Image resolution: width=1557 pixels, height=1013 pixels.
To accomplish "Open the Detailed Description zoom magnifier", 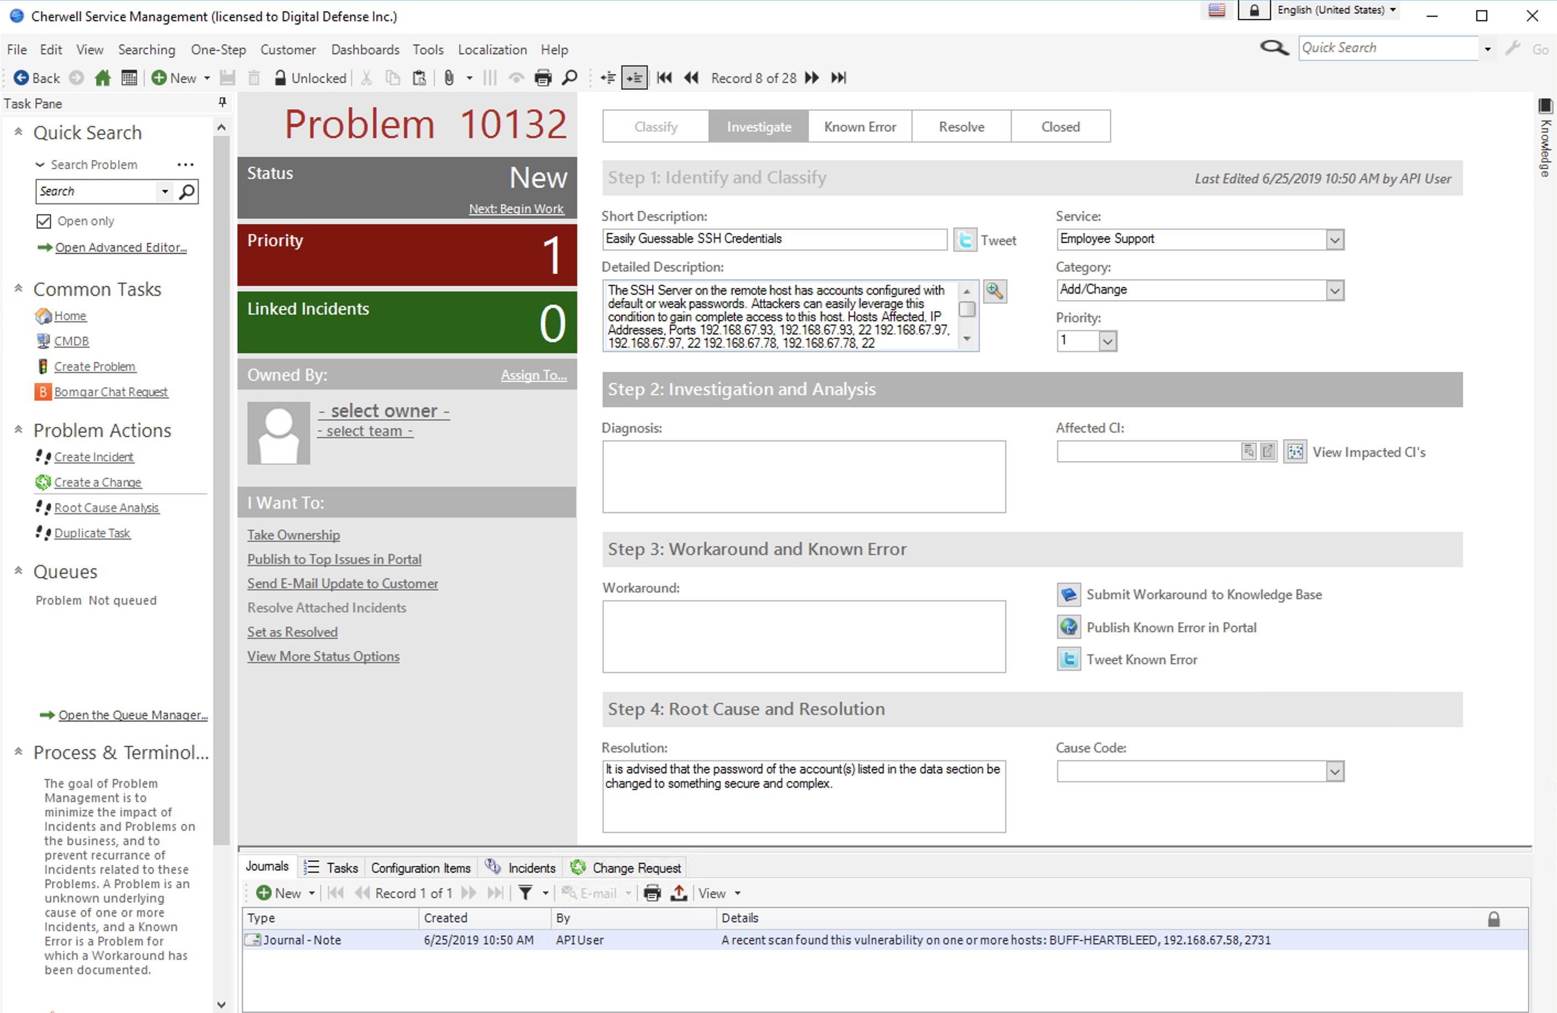I will click(994, 291).
